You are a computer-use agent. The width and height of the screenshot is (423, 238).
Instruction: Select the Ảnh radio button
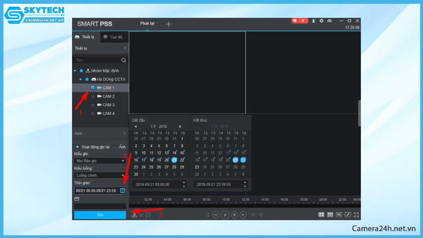tap(115, 147)
